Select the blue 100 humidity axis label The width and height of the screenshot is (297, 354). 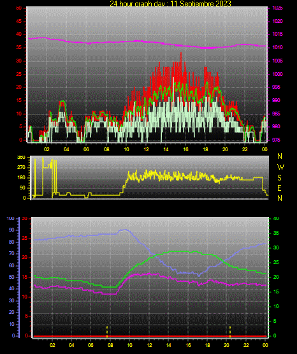[11, 218]
